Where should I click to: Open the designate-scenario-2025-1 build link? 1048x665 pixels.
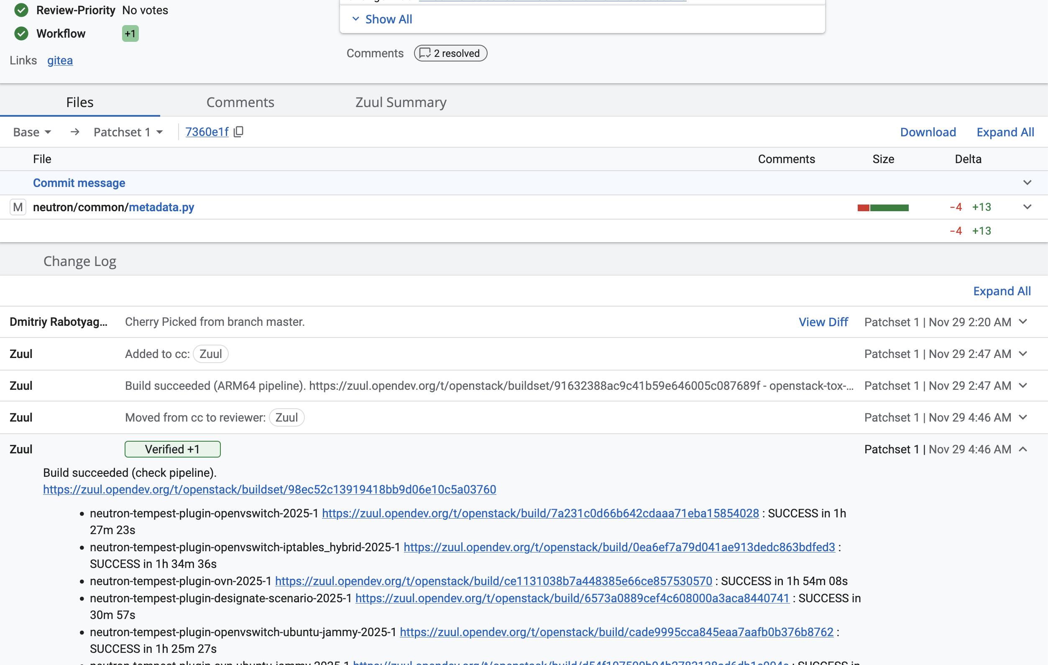[573, 598]
